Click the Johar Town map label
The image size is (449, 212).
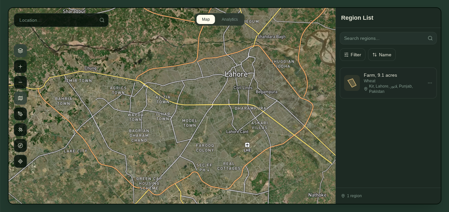(163, 117)
